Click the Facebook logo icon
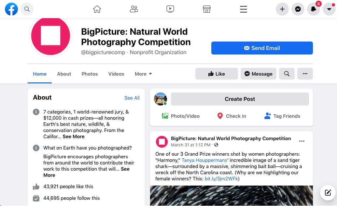 point(11,9)
